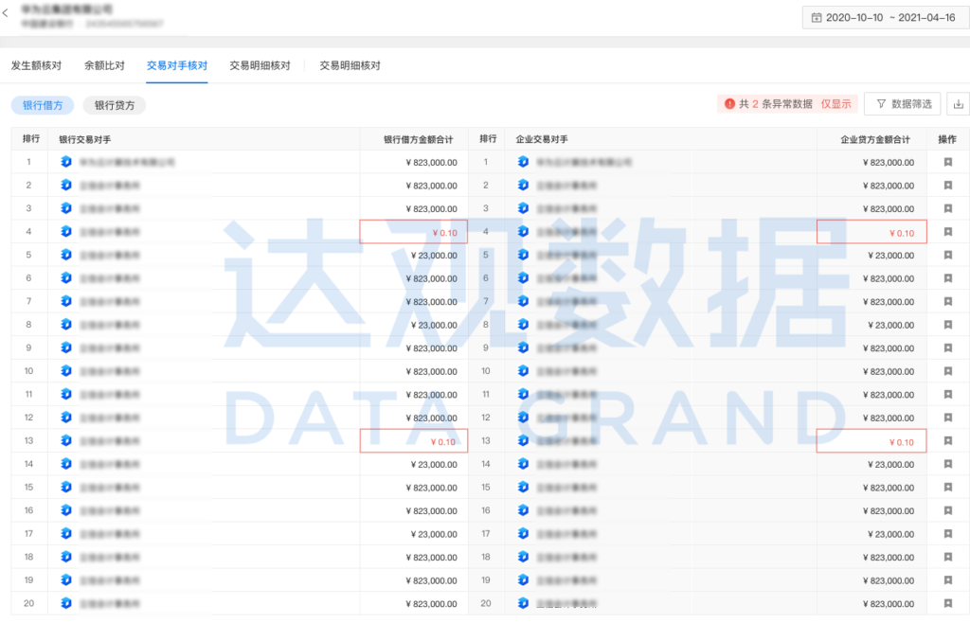Switch to the 余额比对 tab
970x623 pixels.
pyautogui.click(x=104, y=65)
